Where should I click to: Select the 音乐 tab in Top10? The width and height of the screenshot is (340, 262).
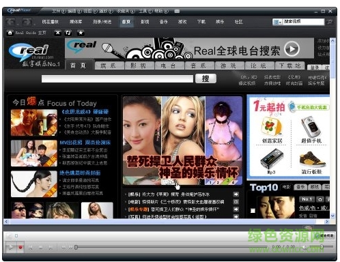300,187
